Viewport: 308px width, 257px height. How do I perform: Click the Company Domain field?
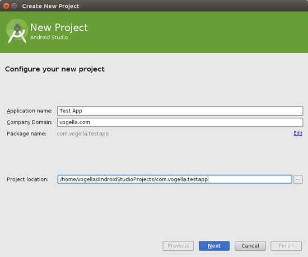(180, 122)
